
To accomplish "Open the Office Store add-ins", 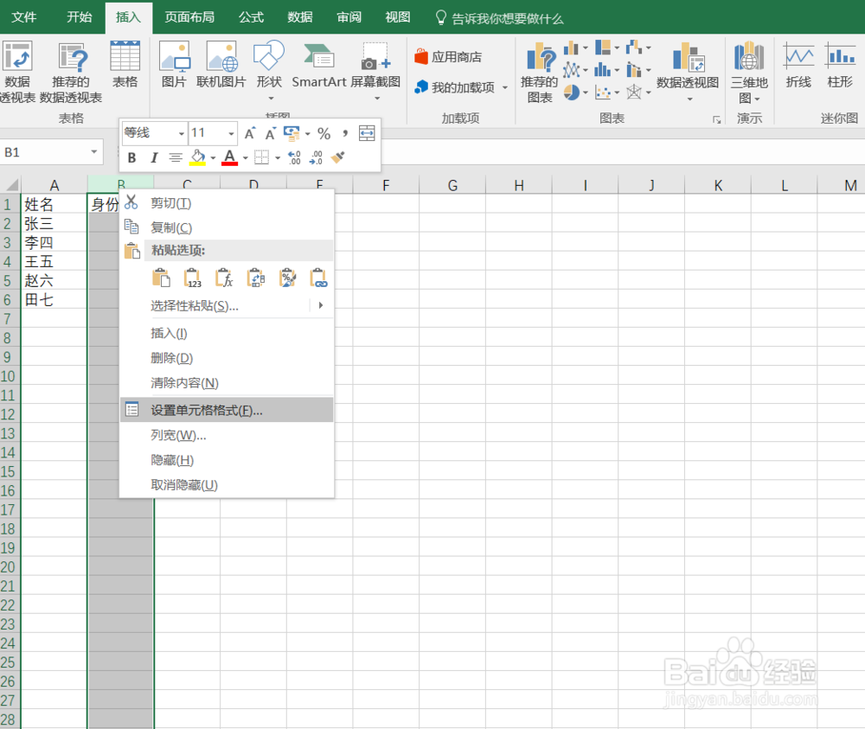I will tap(448, 57).
